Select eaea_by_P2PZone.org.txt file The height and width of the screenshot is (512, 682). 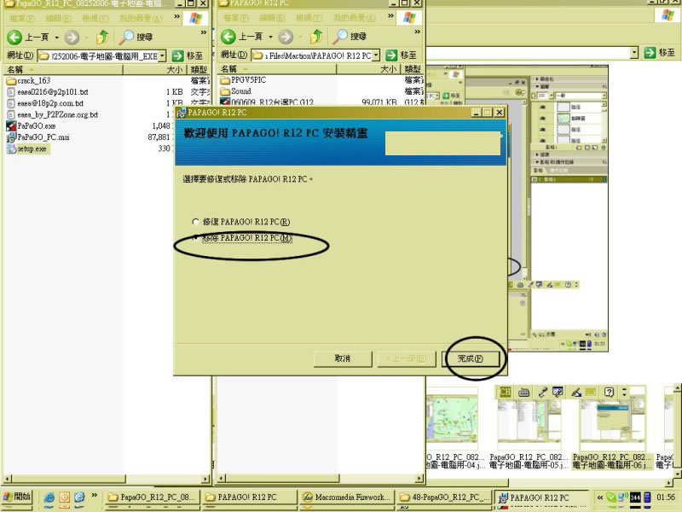tap(52, 114)
